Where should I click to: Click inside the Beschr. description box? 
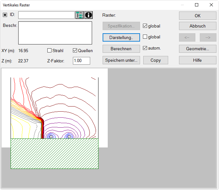[x=55, y=33]
